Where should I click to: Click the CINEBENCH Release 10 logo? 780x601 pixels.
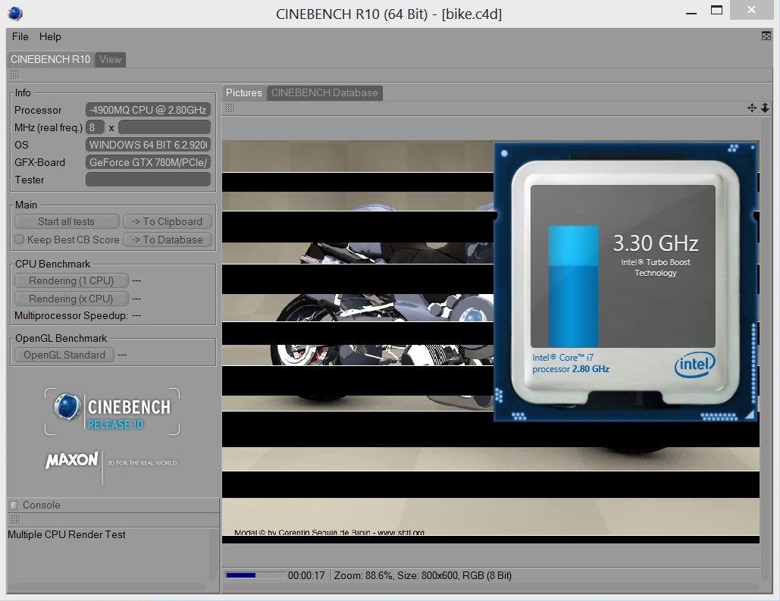pyautogui.click(x=112, y=412)
